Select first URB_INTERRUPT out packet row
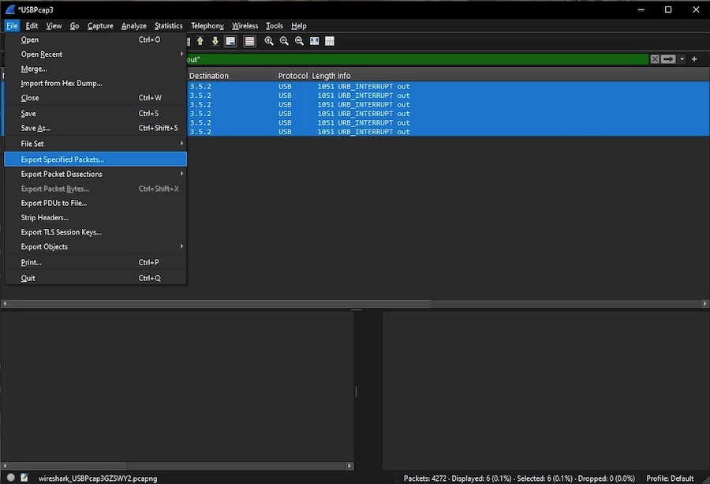710x484 pixels. 448,86
